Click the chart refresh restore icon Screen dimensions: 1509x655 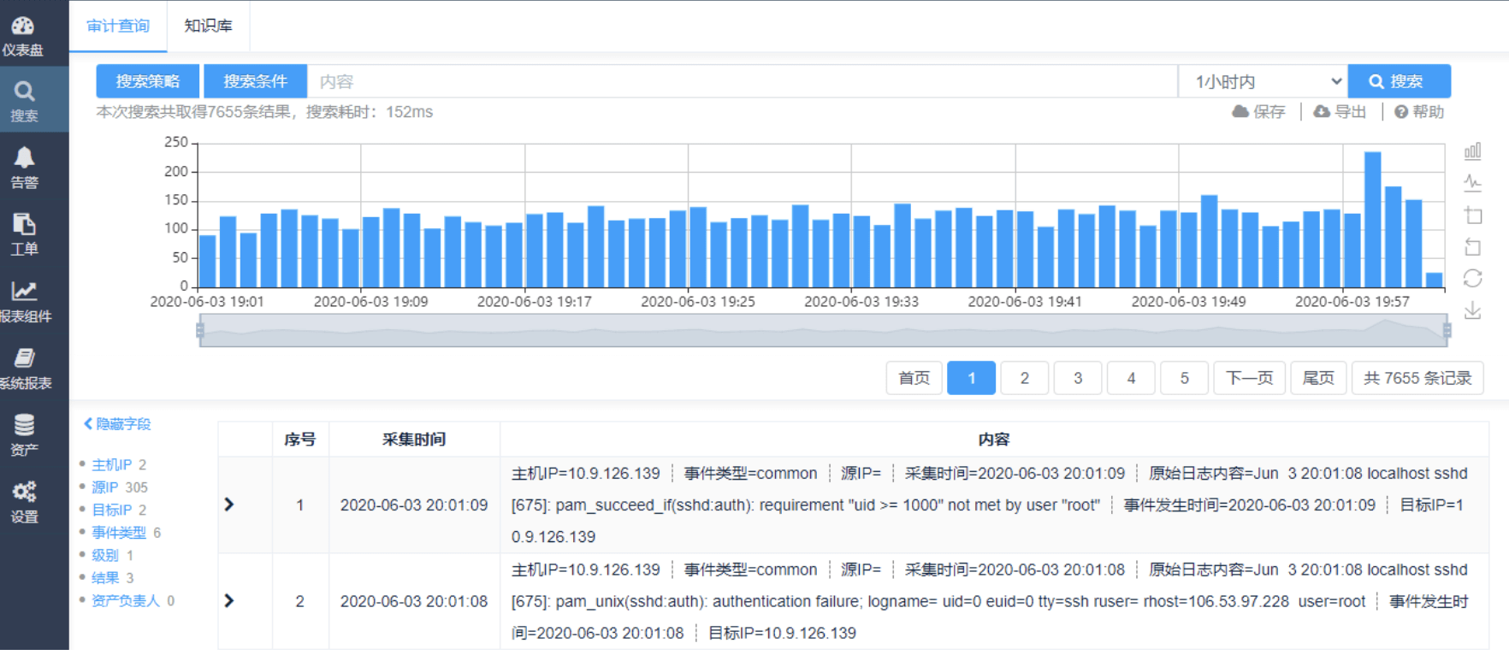(1472, 278)
